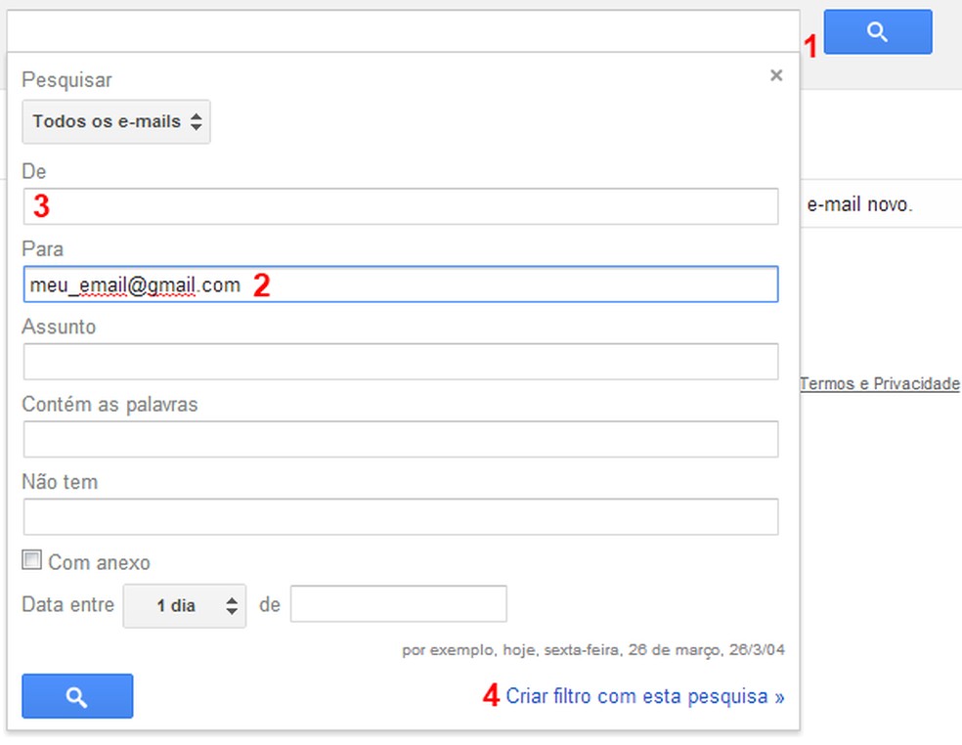Click "Criar filtro com esta pesquisa" link
Image resolution: width=962 pixels, height=745 pixels.
click(x=645, y=696)
